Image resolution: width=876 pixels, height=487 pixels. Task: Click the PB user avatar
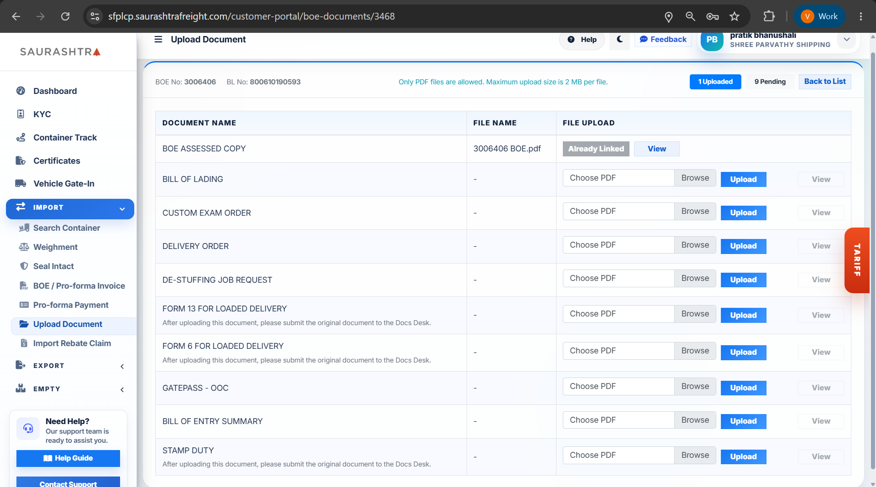(x=712, y=40)
